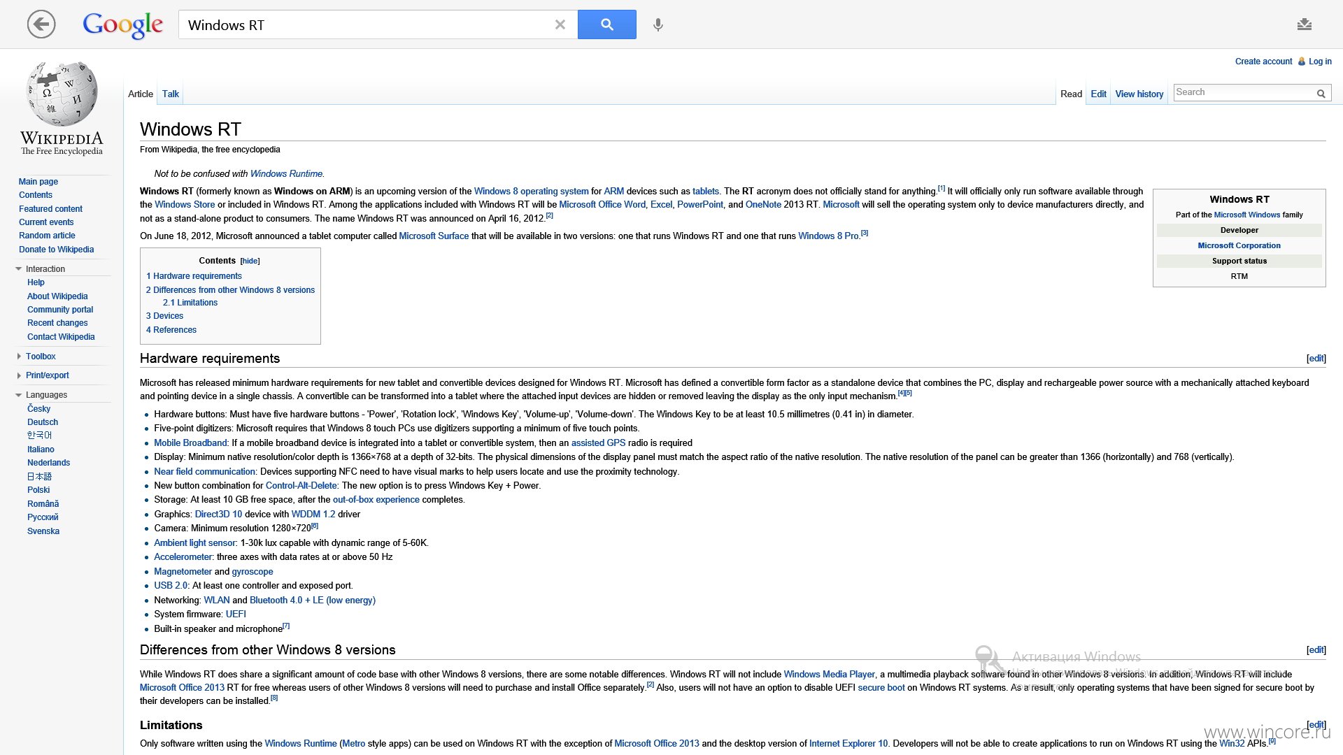Open the Edit tab
Viewport: 1343px width, 755px height.
click(1098, 94)
